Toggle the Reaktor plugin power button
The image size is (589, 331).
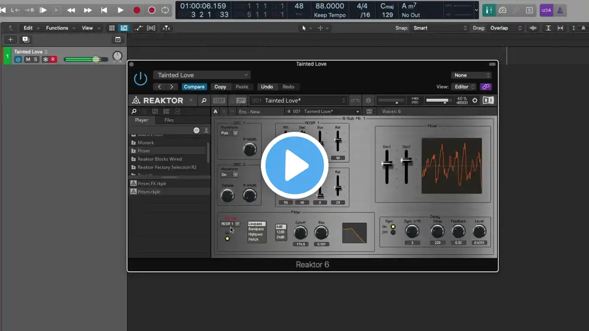pyautogui.click(x=140, y=79)
